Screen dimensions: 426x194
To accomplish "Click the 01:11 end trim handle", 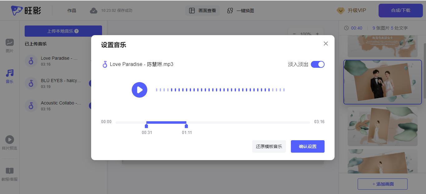I will click(186, 126).
